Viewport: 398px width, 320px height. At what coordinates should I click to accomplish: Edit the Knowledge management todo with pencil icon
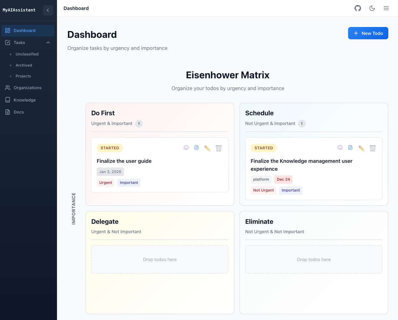[x=361, y=148]
